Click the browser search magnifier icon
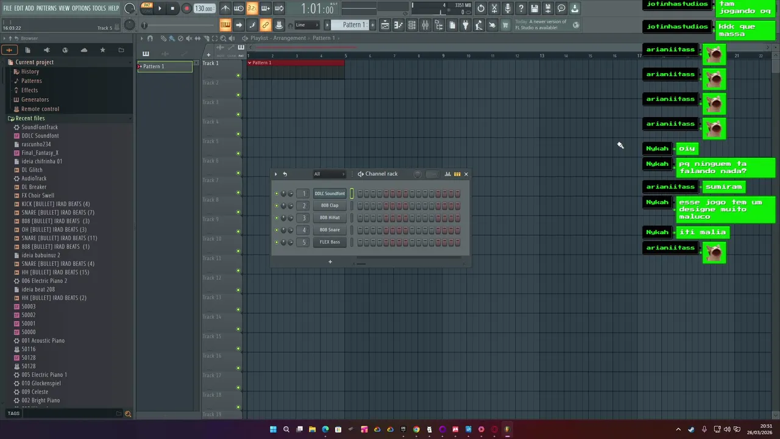 click(x=128, y=414)
